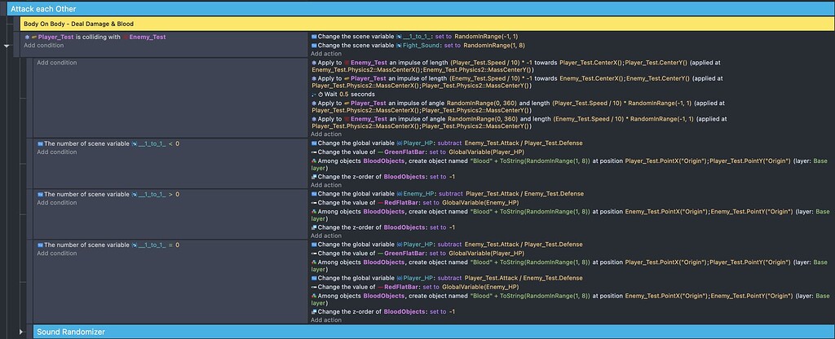Click the physics icon before 'Apply to Enemy_Test an impulse of length'

point(314,62)
